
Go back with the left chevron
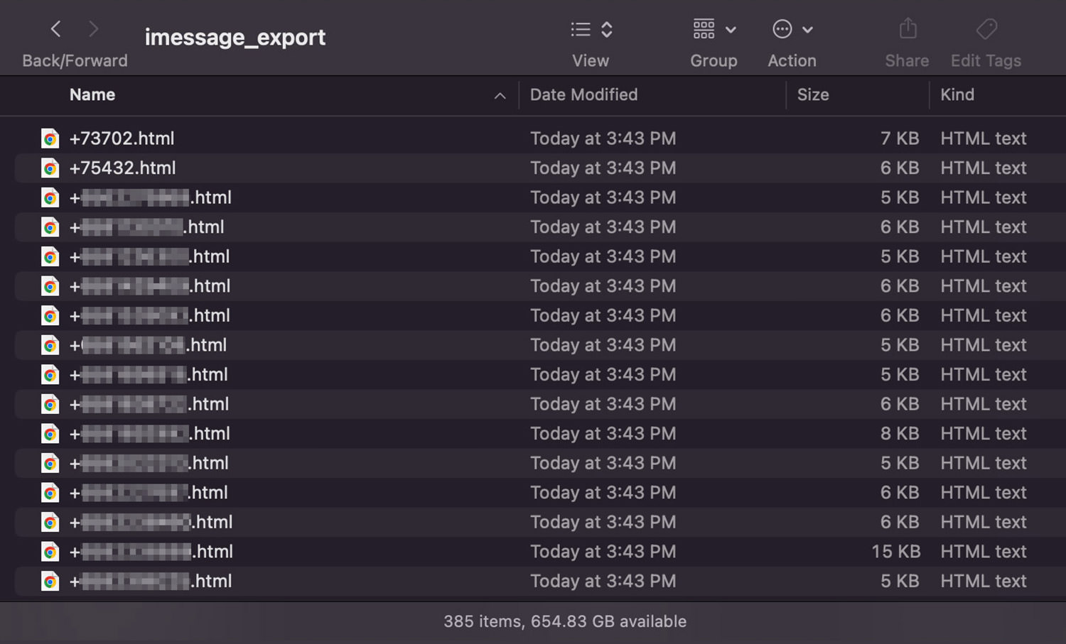pos(56,29)
